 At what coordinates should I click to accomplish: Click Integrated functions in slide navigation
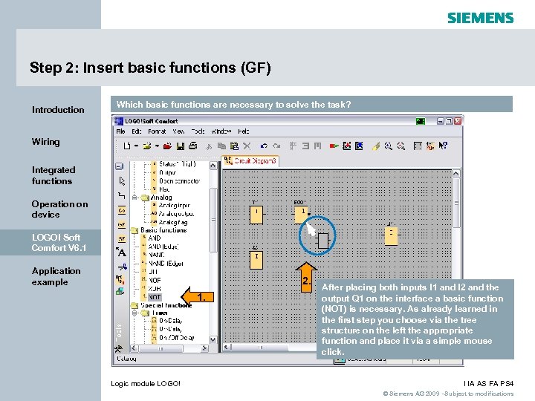coord(53,175)
